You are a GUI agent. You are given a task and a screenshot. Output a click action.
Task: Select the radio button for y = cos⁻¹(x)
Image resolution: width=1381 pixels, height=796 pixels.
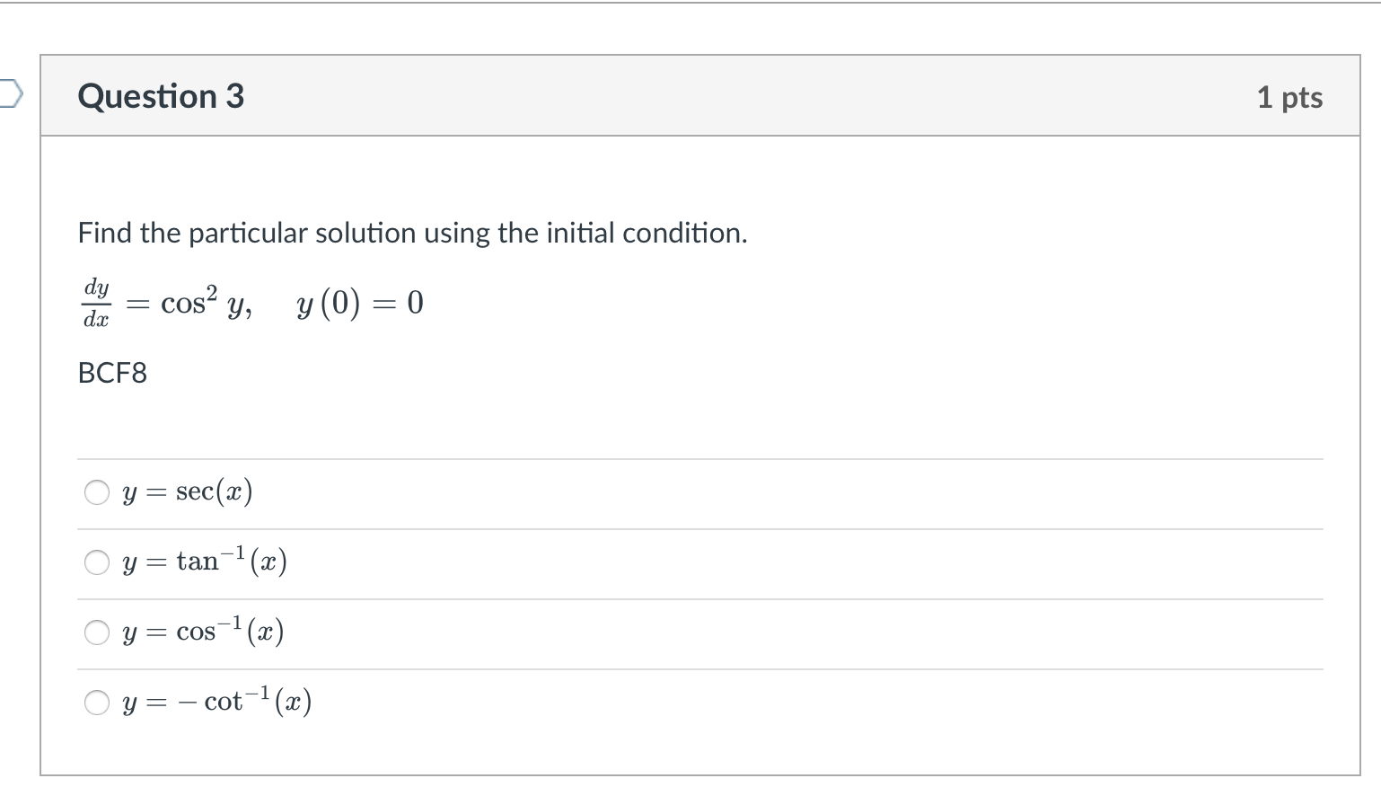click(x=97, y=632)
